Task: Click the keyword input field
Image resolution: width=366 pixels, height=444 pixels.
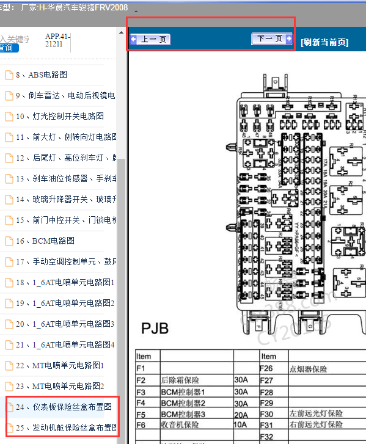Action: coord(15,39)
